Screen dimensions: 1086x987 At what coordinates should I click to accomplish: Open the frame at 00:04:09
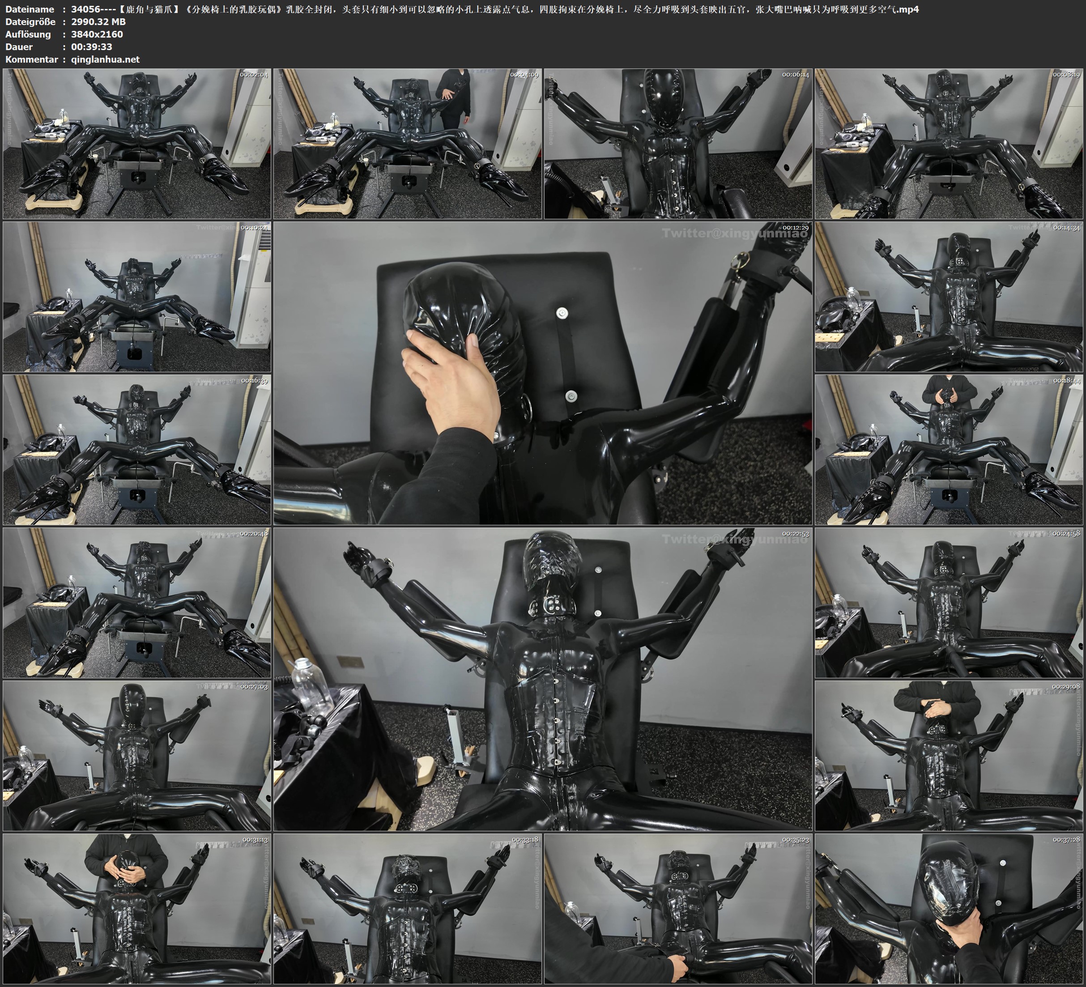pyautogui.click(x=408, y=143)
